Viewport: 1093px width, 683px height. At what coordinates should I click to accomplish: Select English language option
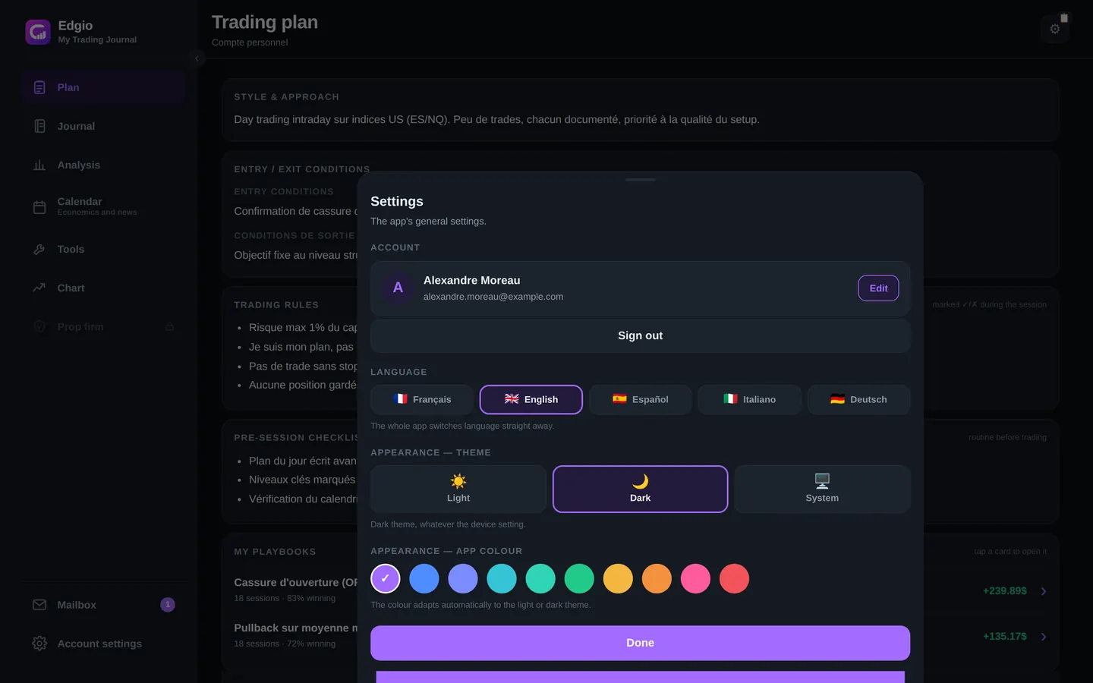click(531, 399)
